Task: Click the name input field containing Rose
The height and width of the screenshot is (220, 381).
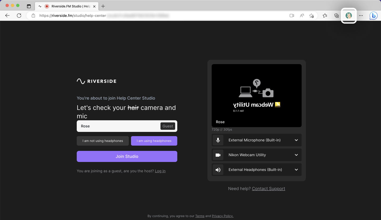Action: [x=127, y=126]
